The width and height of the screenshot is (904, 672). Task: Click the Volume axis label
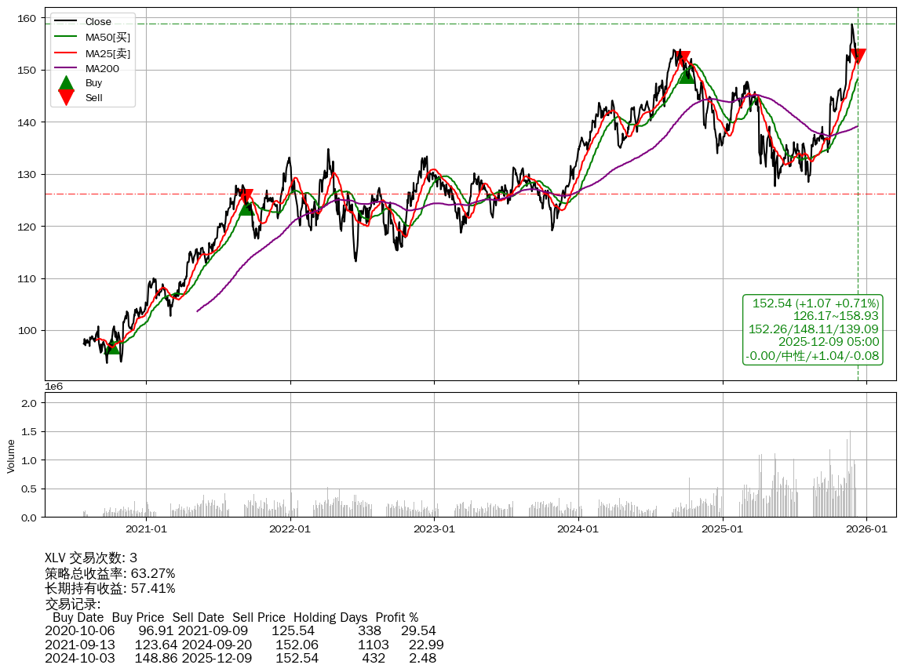[x=11, y=456]
